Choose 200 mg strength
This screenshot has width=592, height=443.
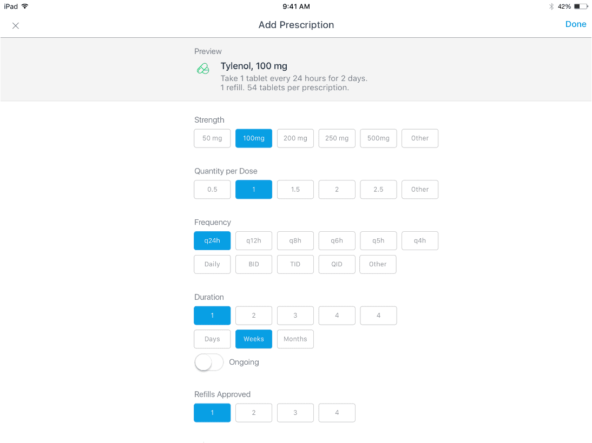[295, 138]
